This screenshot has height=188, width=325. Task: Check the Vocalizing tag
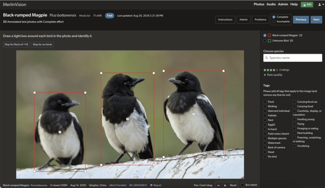[295, 146]
